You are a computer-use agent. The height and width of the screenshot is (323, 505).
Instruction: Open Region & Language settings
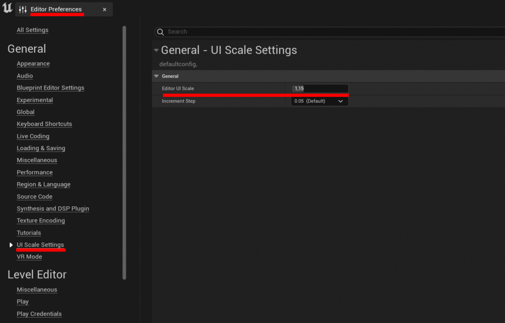point(43,184)
